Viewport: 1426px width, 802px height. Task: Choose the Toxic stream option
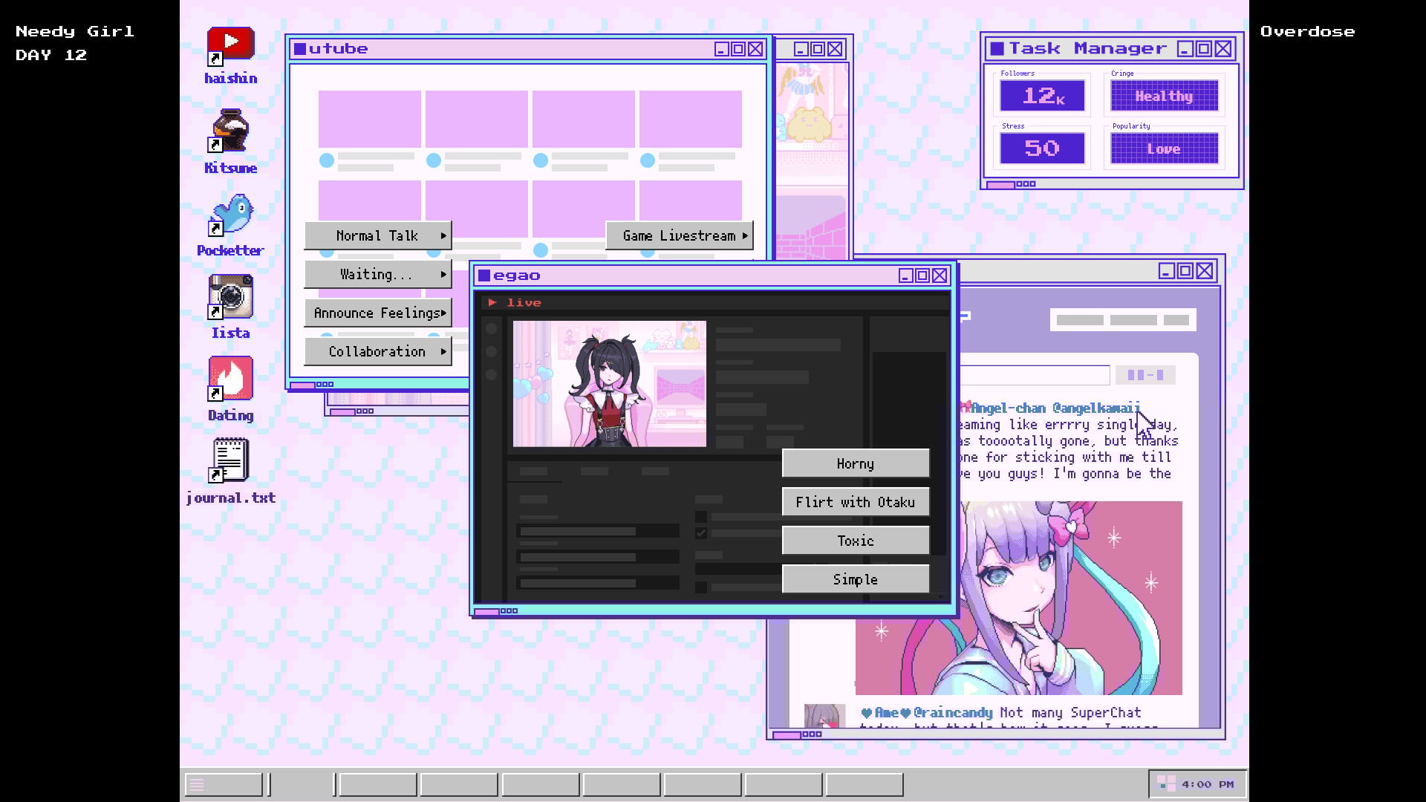[855, 541]
